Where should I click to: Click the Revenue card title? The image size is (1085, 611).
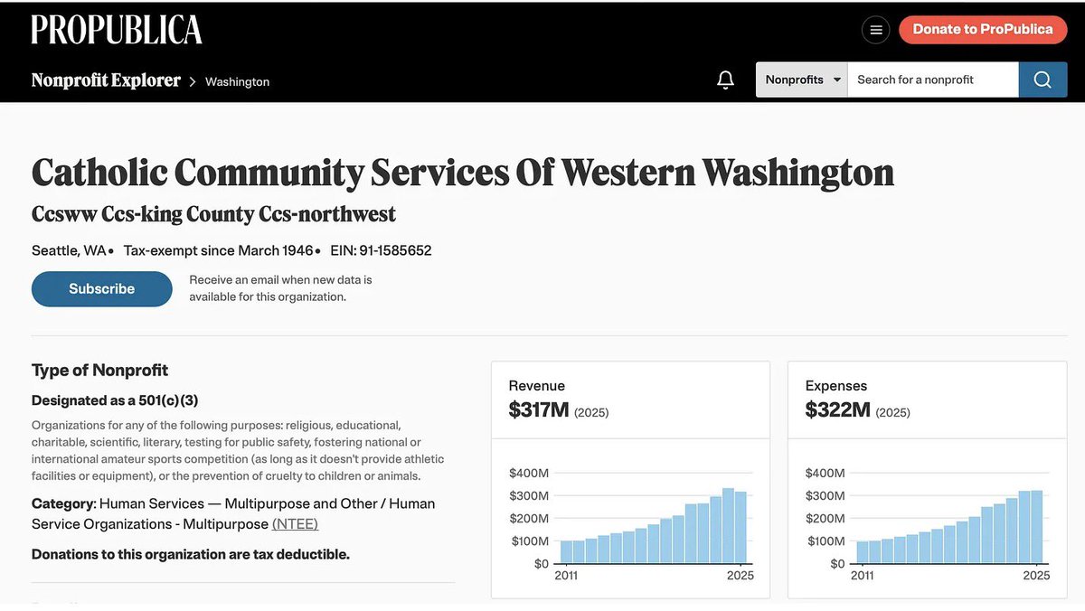pos(536,386)
